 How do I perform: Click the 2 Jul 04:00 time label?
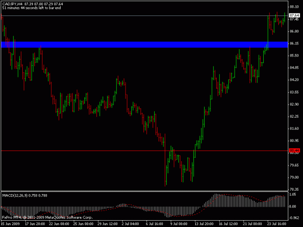click(130, 224)
